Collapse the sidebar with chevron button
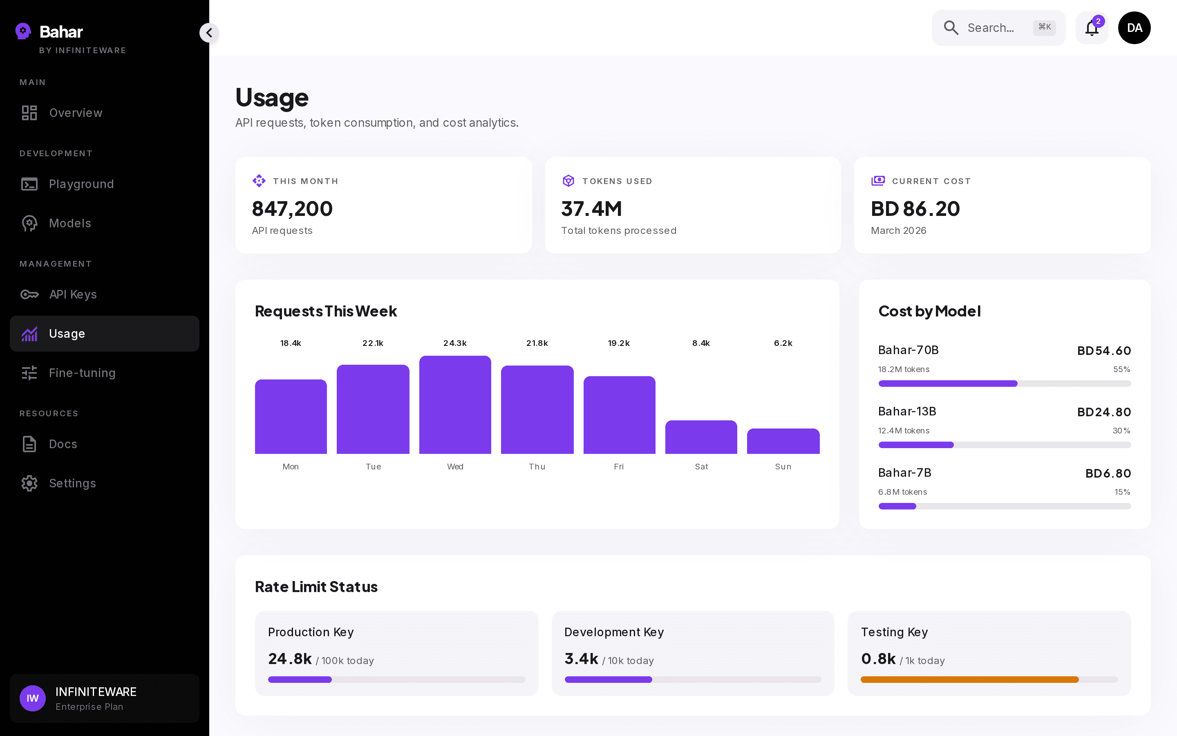 [209, 33]
